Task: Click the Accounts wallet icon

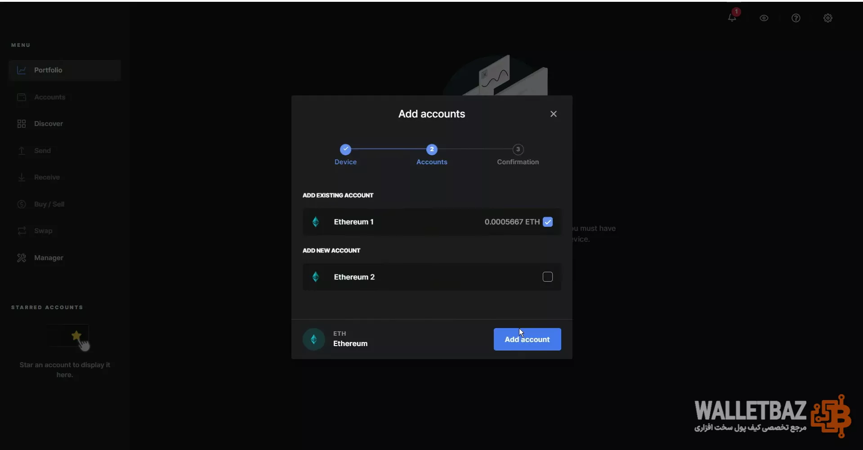Action: click(22, 97)
